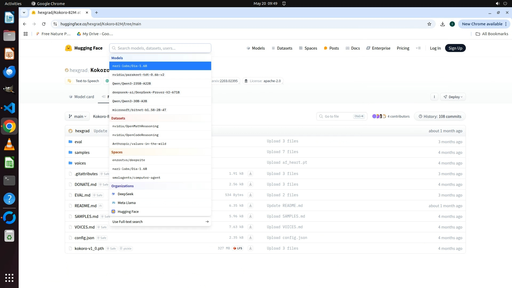Launch VLC from the dock

[x=9, y=144]
